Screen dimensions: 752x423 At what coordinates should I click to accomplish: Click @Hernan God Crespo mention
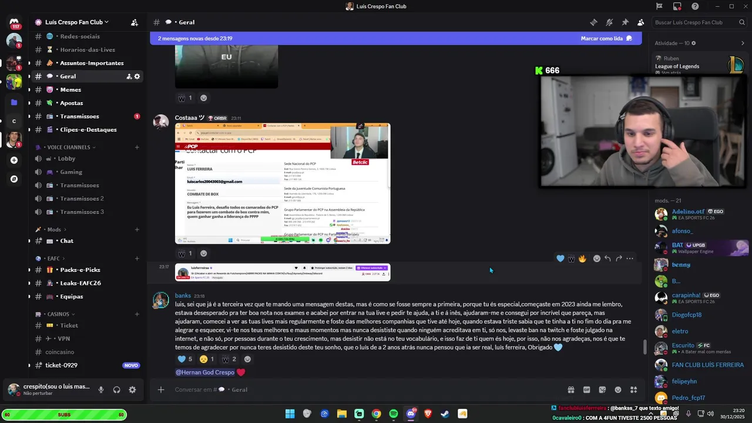pyautogui.click(x=205, y=372)
